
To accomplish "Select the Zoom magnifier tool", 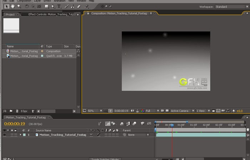I will [x=19, y=6].
